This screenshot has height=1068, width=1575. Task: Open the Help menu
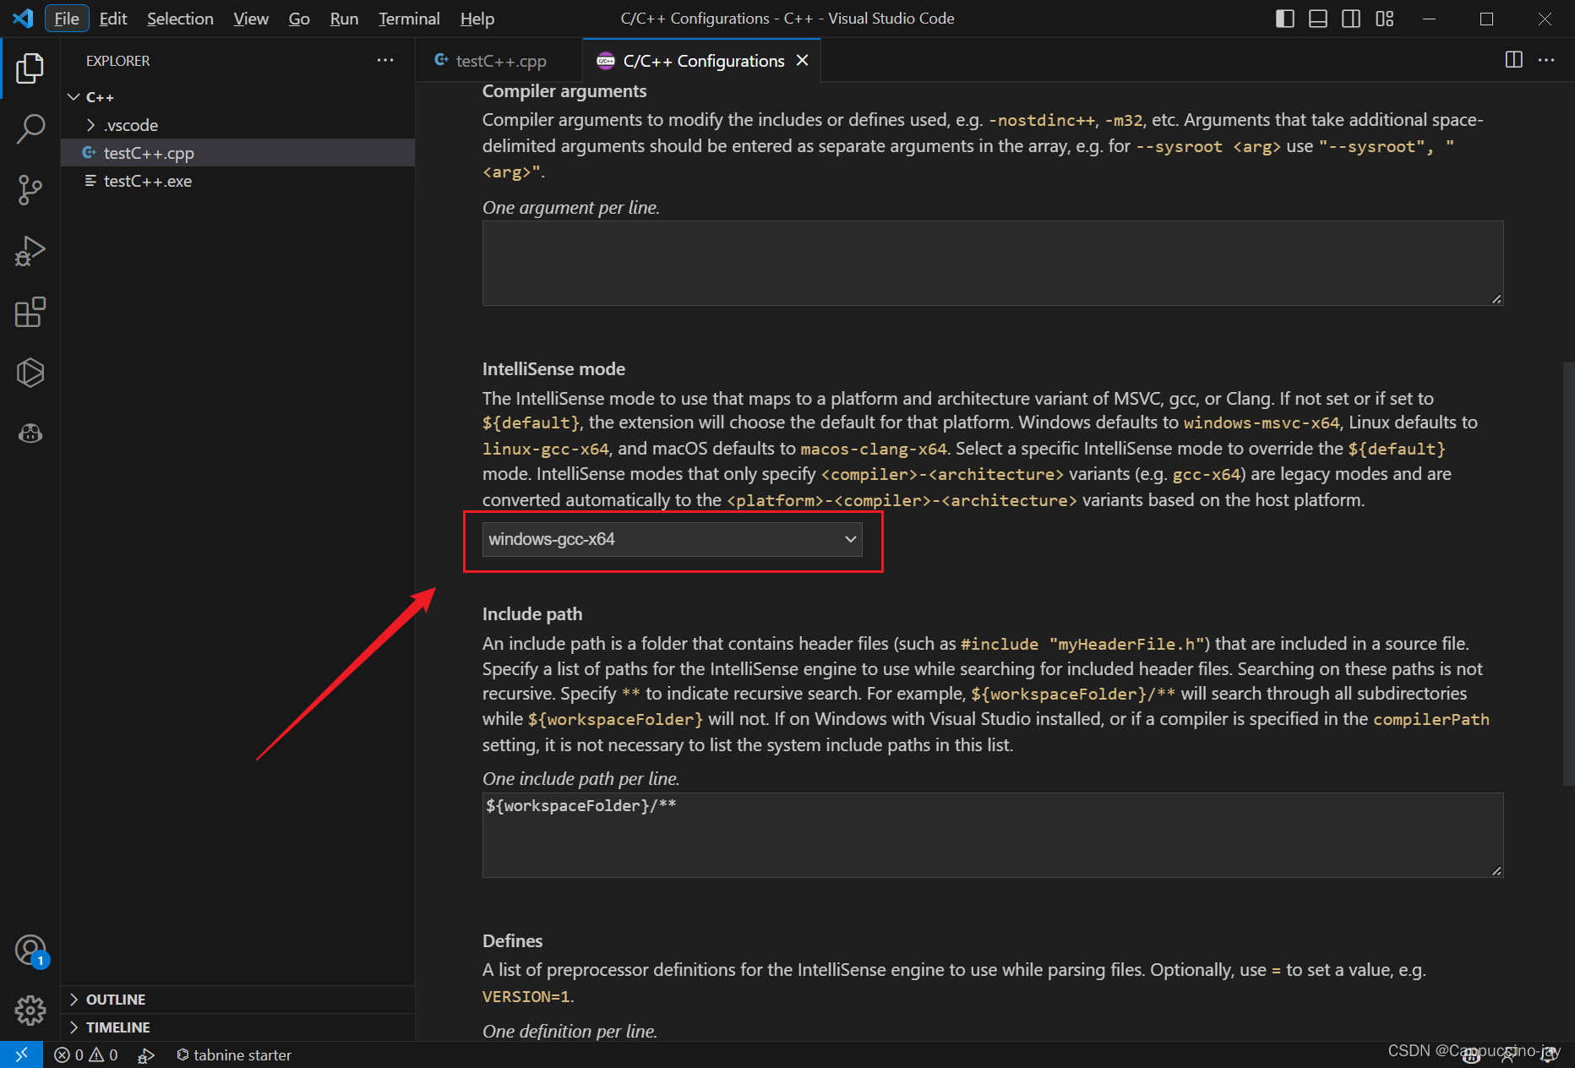tap(477, 19)
